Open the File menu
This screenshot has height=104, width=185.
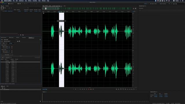tap(14, 1)
